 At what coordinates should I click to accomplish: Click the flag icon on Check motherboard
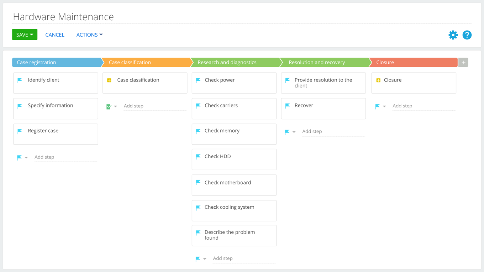point(198,182)
